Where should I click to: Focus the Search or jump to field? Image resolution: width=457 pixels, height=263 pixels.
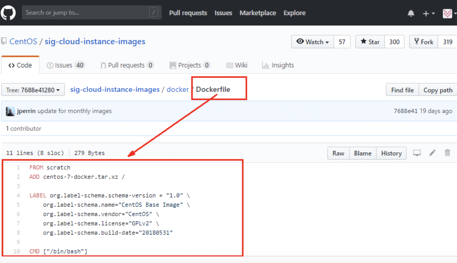[92, 13]
